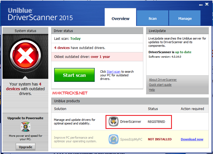This screenshot has width=213, height=154.
Task: Click the 'Last scan: Today' text
Action: 67,39
